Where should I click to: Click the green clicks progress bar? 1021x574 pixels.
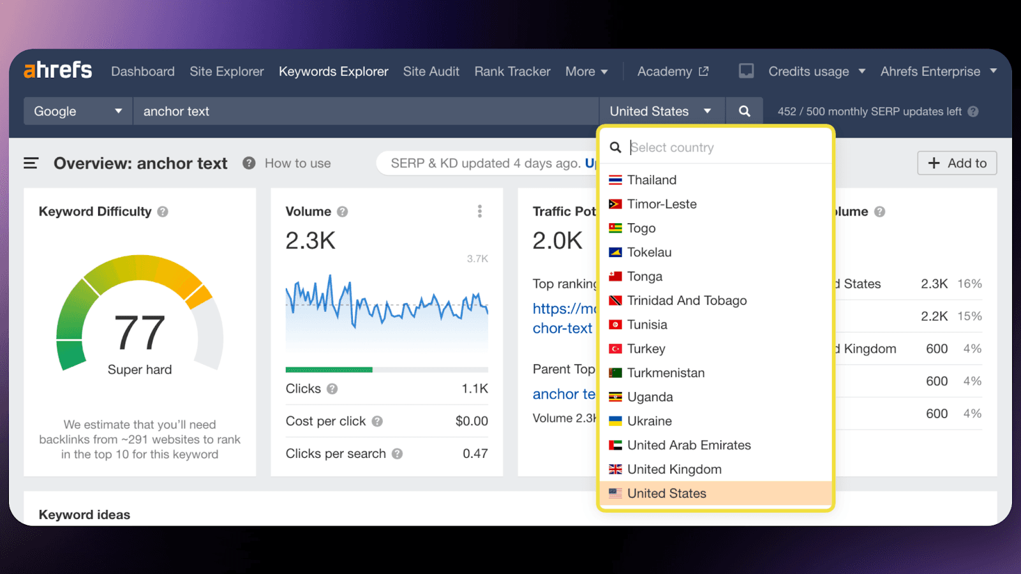(329, 370)
